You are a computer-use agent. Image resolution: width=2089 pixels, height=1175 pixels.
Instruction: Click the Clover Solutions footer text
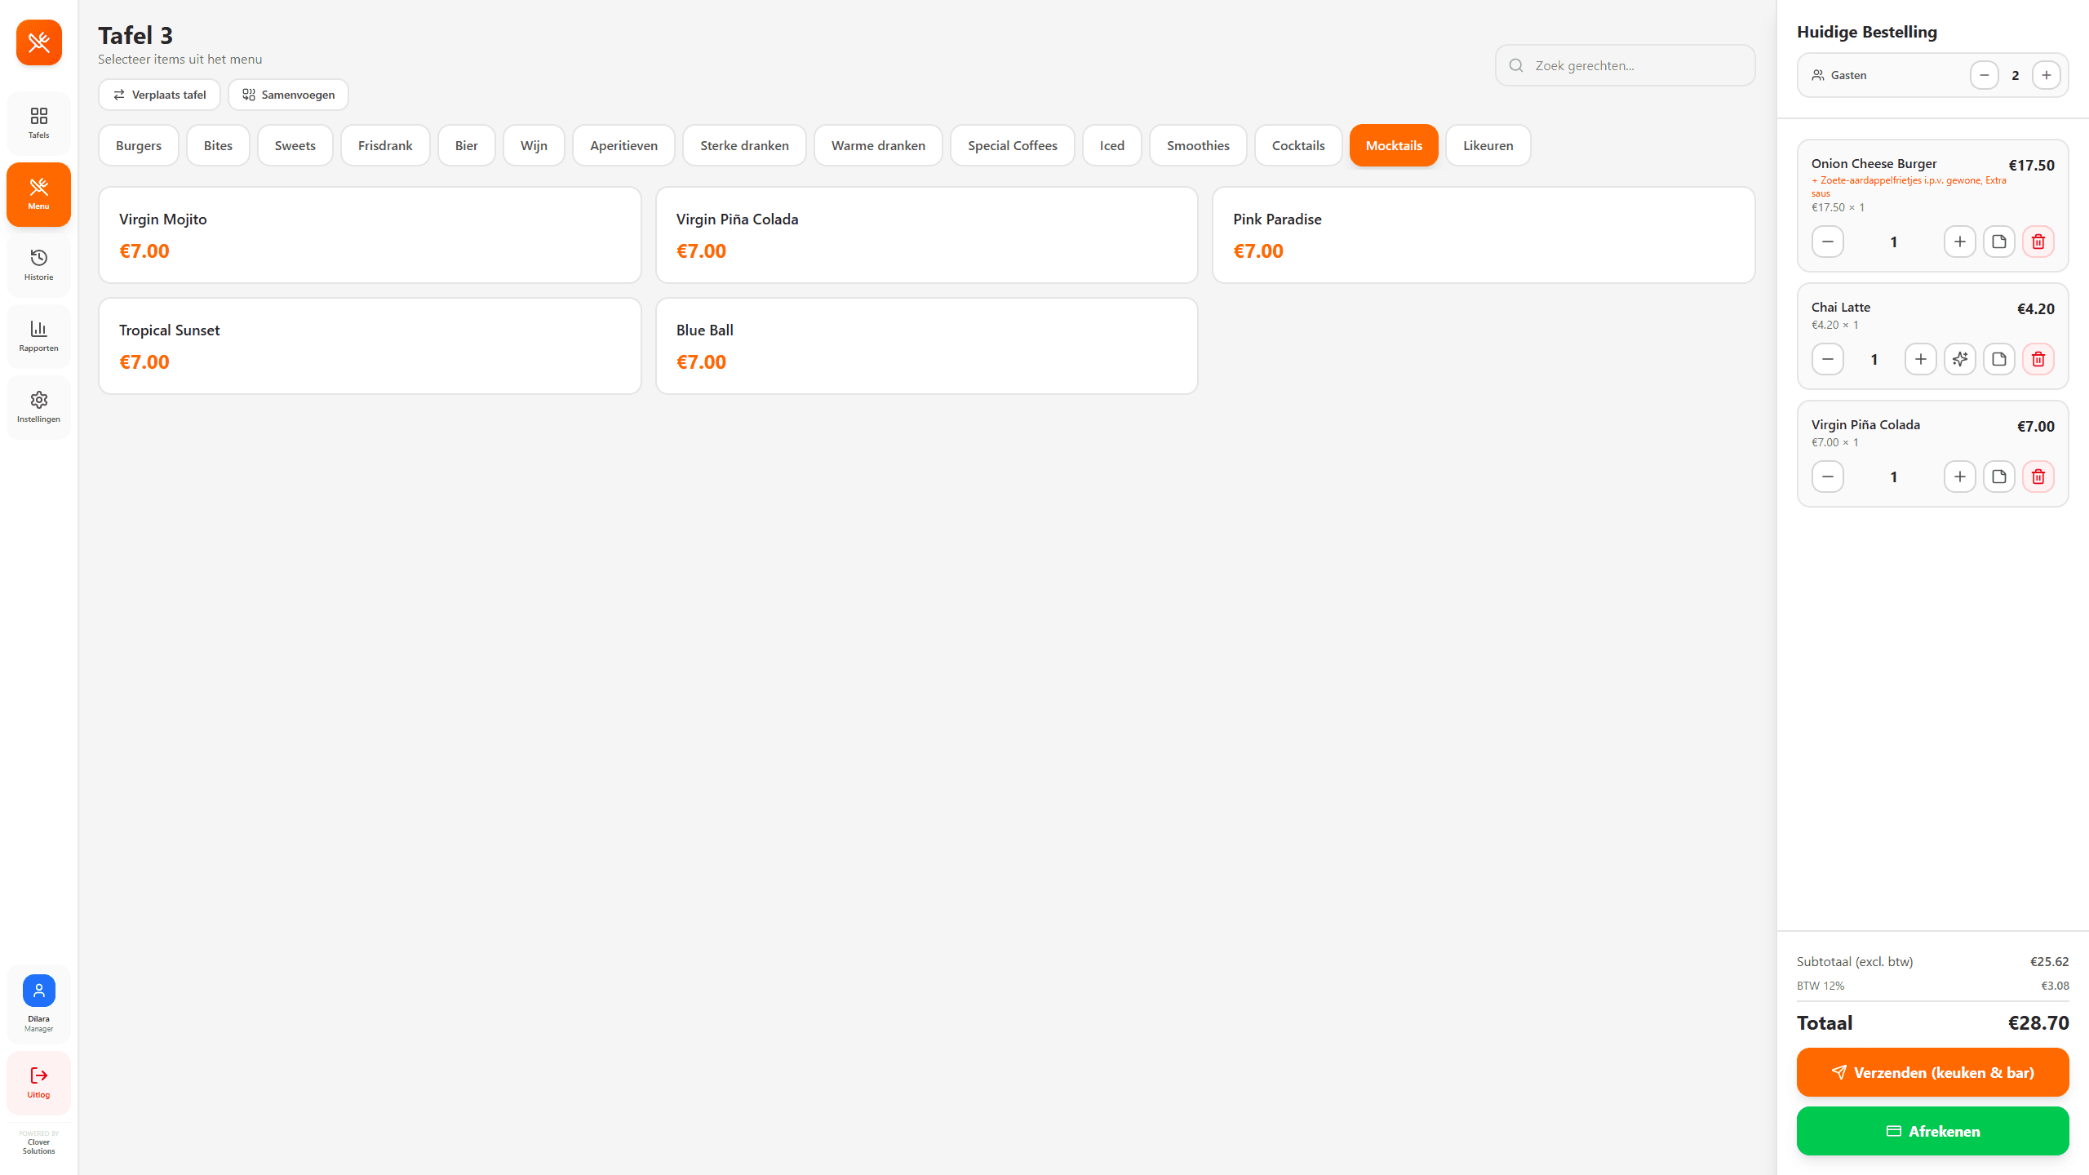[38, 1146]
